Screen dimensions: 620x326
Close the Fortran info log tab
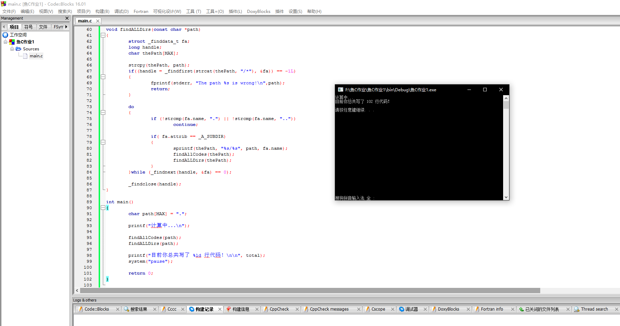[x=513, y=309]
